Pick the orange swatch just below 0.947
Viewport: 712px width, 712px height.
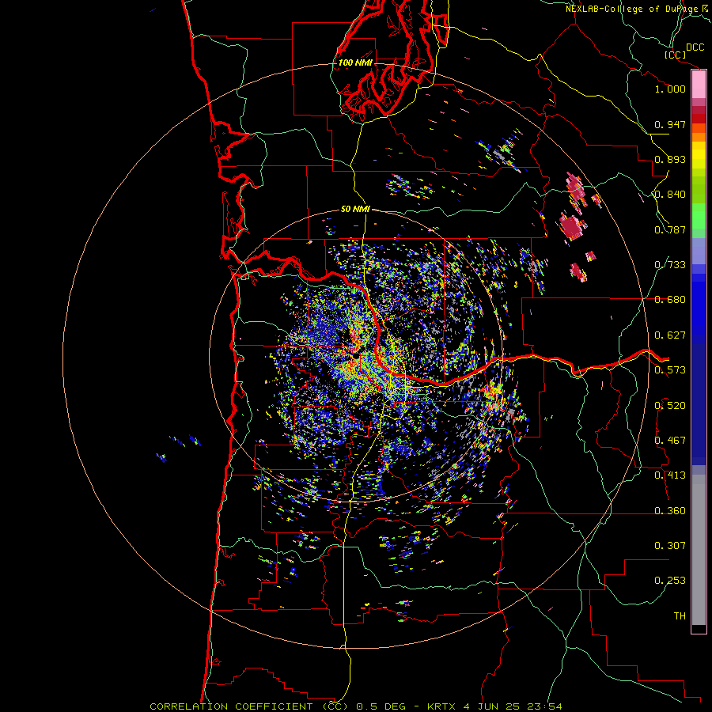point(699,128)
